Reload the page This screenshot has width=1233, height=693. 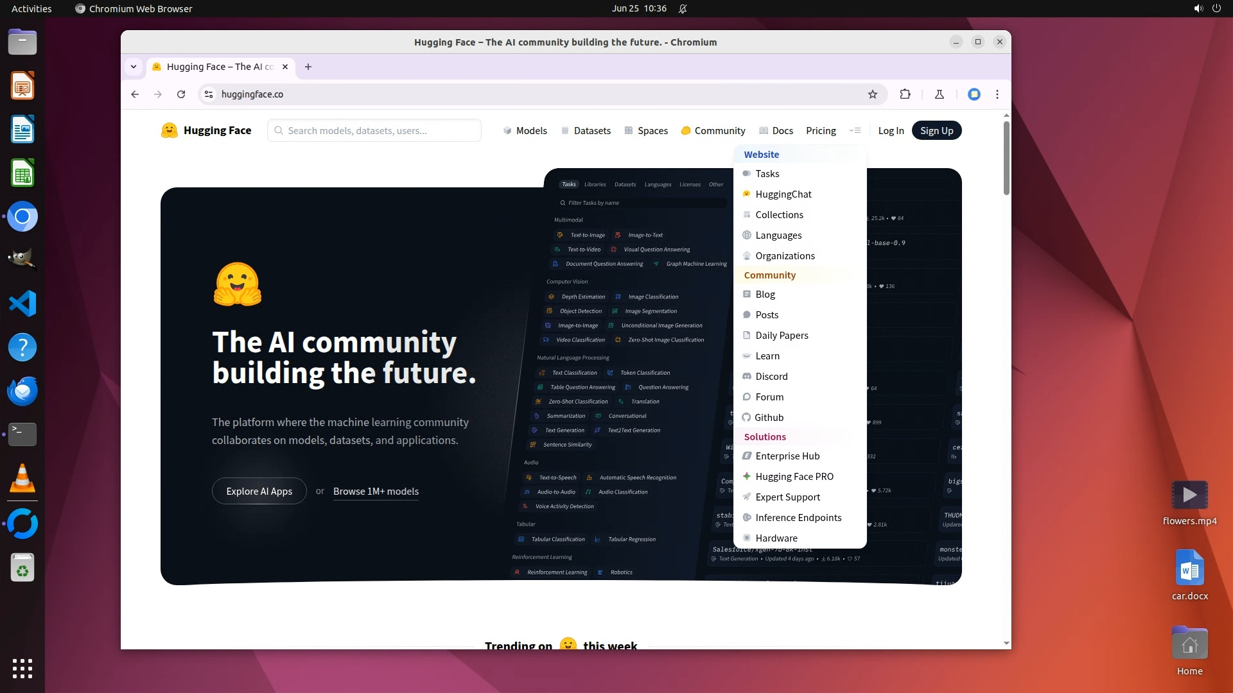(181, 94)
